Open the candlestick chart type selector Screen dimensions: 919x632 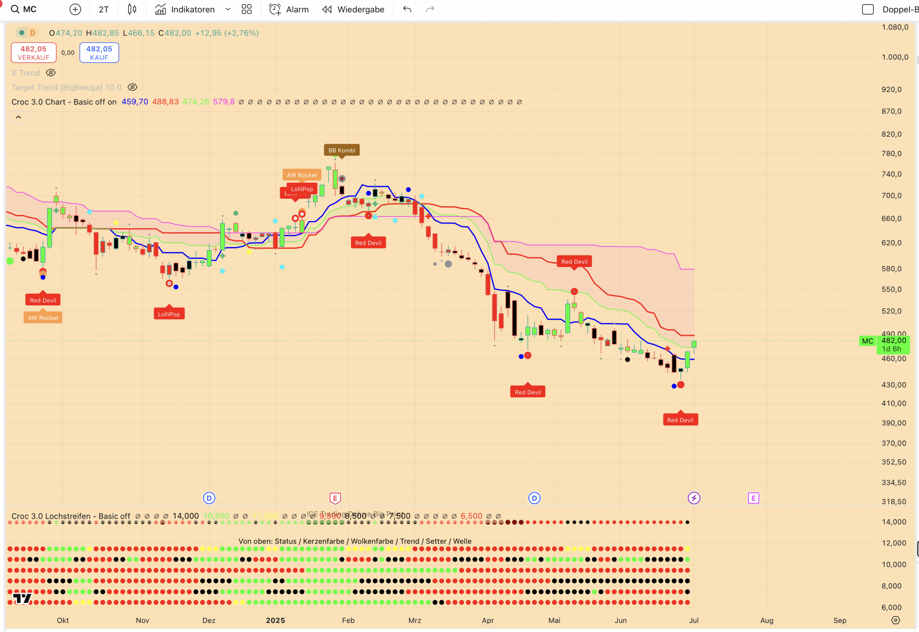(x=132, y=9)
